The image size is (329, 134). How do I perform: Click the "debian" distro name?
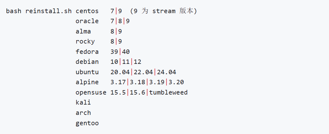[87, 62]
